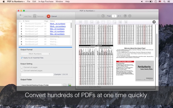The height and width of the screenshot is (108, 173).
Task: Open the output folder with the green icon
Action: coord(69,85)
